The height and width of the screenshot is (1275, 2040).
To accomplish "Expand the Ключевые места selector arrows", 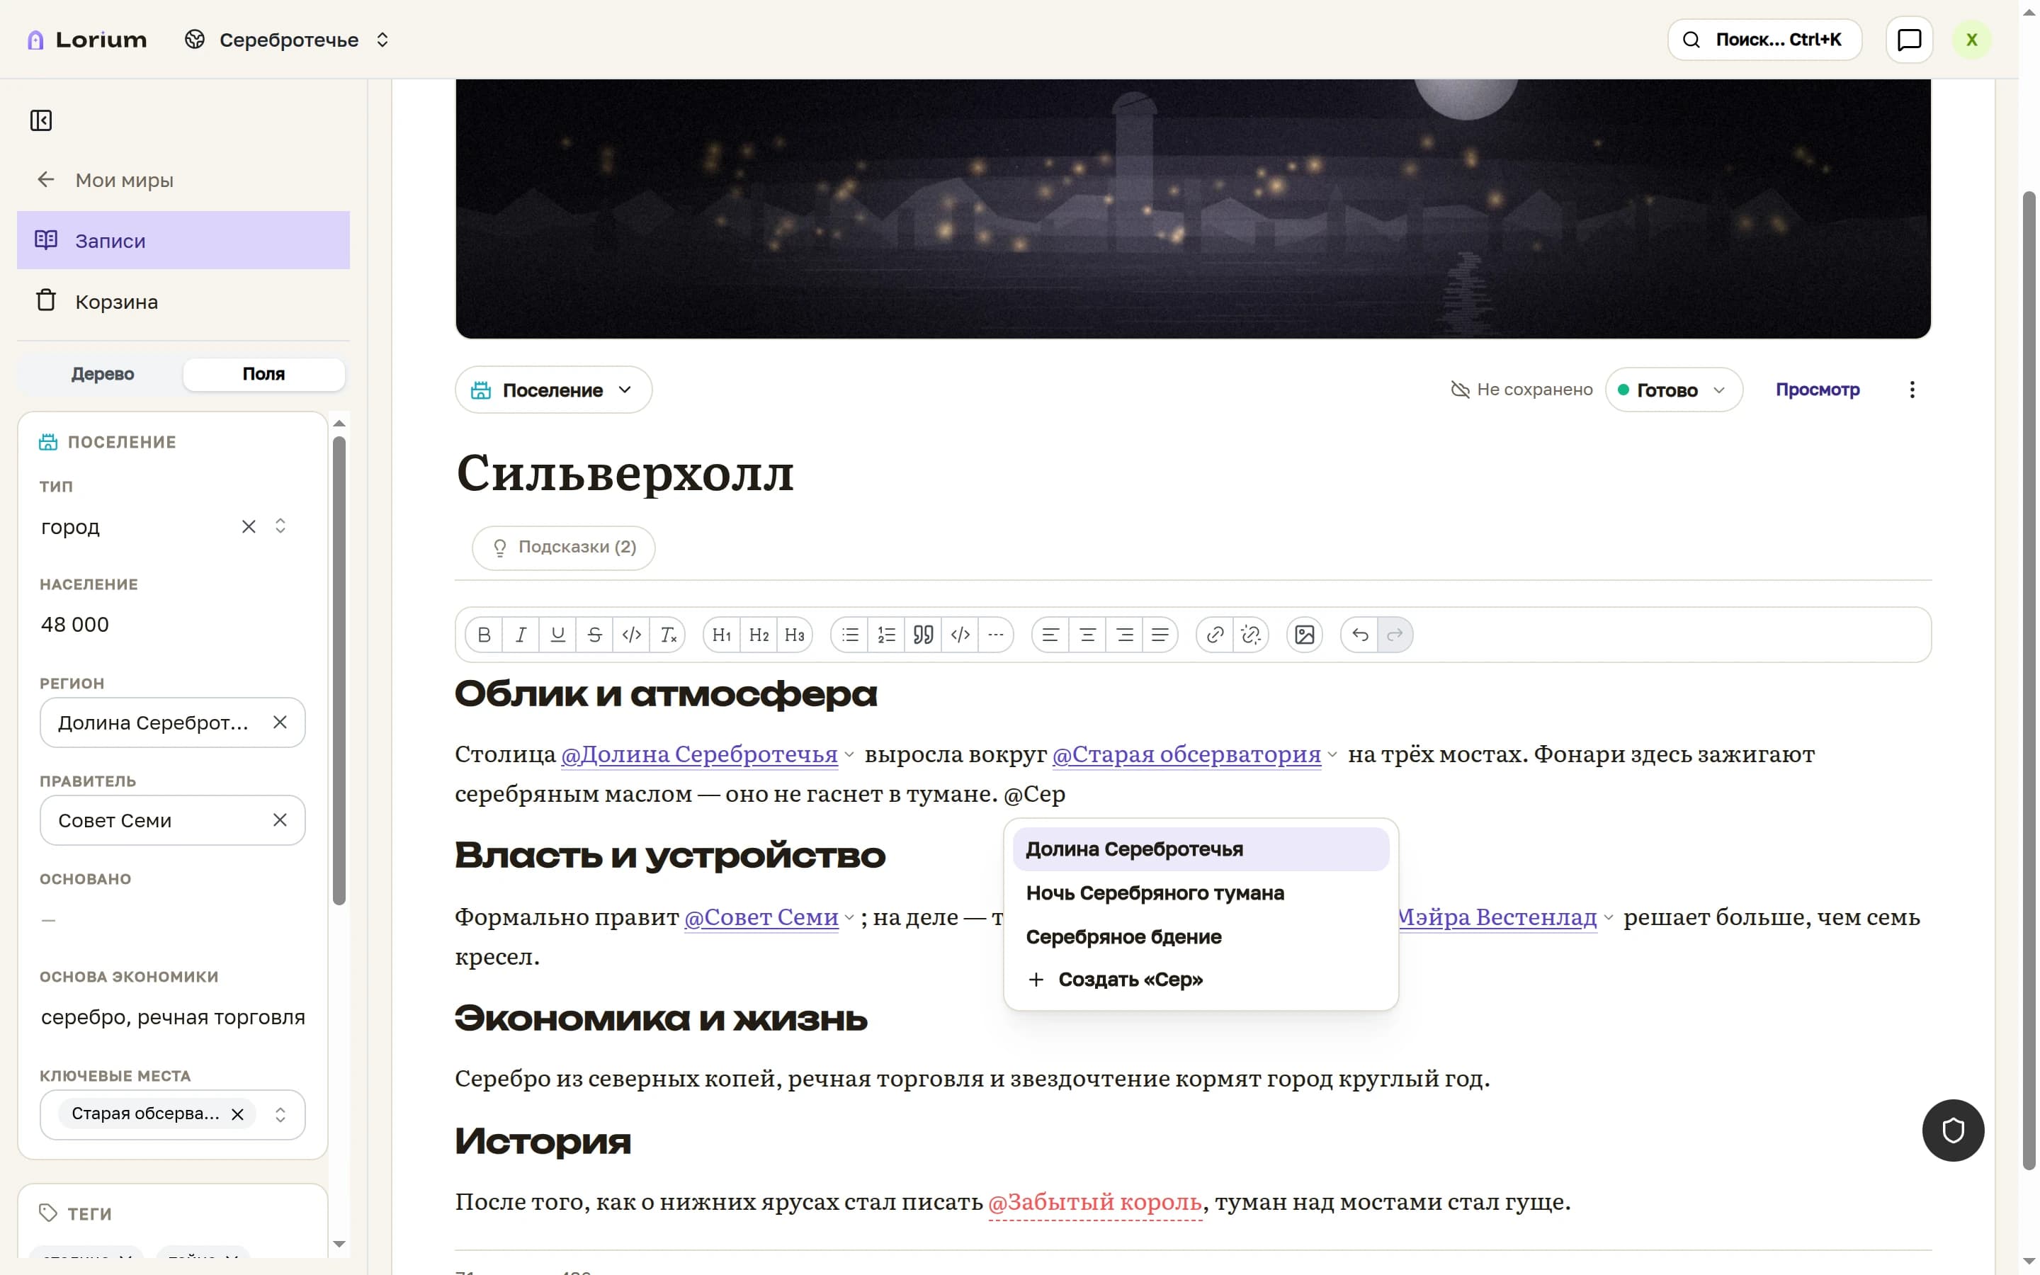I will (280, 1115).
